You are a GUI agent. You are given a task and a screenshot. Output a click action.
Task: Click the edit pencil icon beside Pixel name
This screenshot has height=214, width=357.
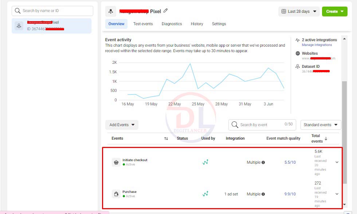(165, 11)
